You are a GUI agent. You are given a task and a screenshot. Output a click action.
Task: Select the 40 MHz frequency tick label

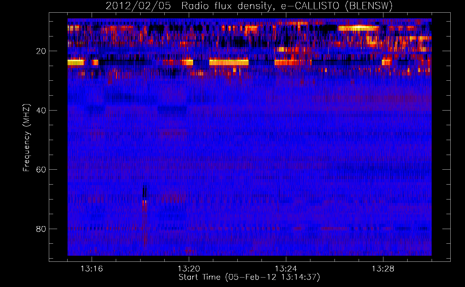[x=41, y=110]
